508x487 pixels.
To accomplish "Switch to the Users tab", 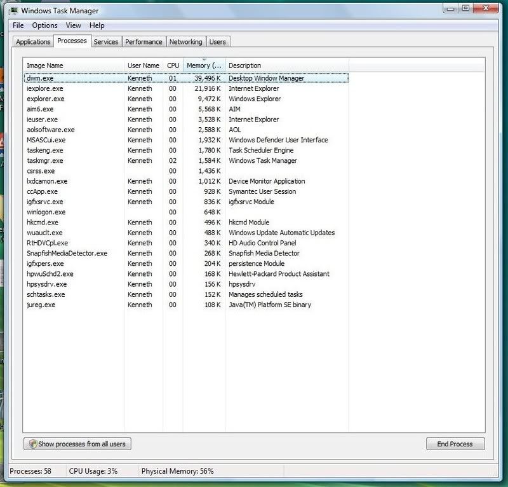I will [x=217, y=42].
